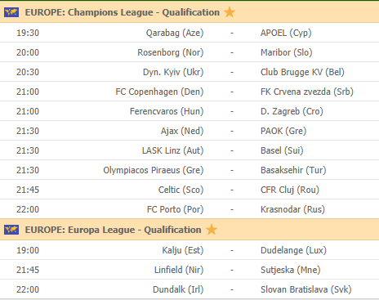Open the Europa League - Qualification header link
The image size is (379, 300).
[x=113, y=230]
